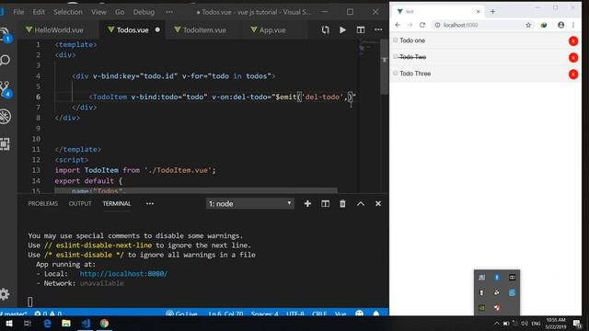Viewport: 589px width, 331px height.
Task: Close the 'test' browser tab
Action: [x=479, y=12]
